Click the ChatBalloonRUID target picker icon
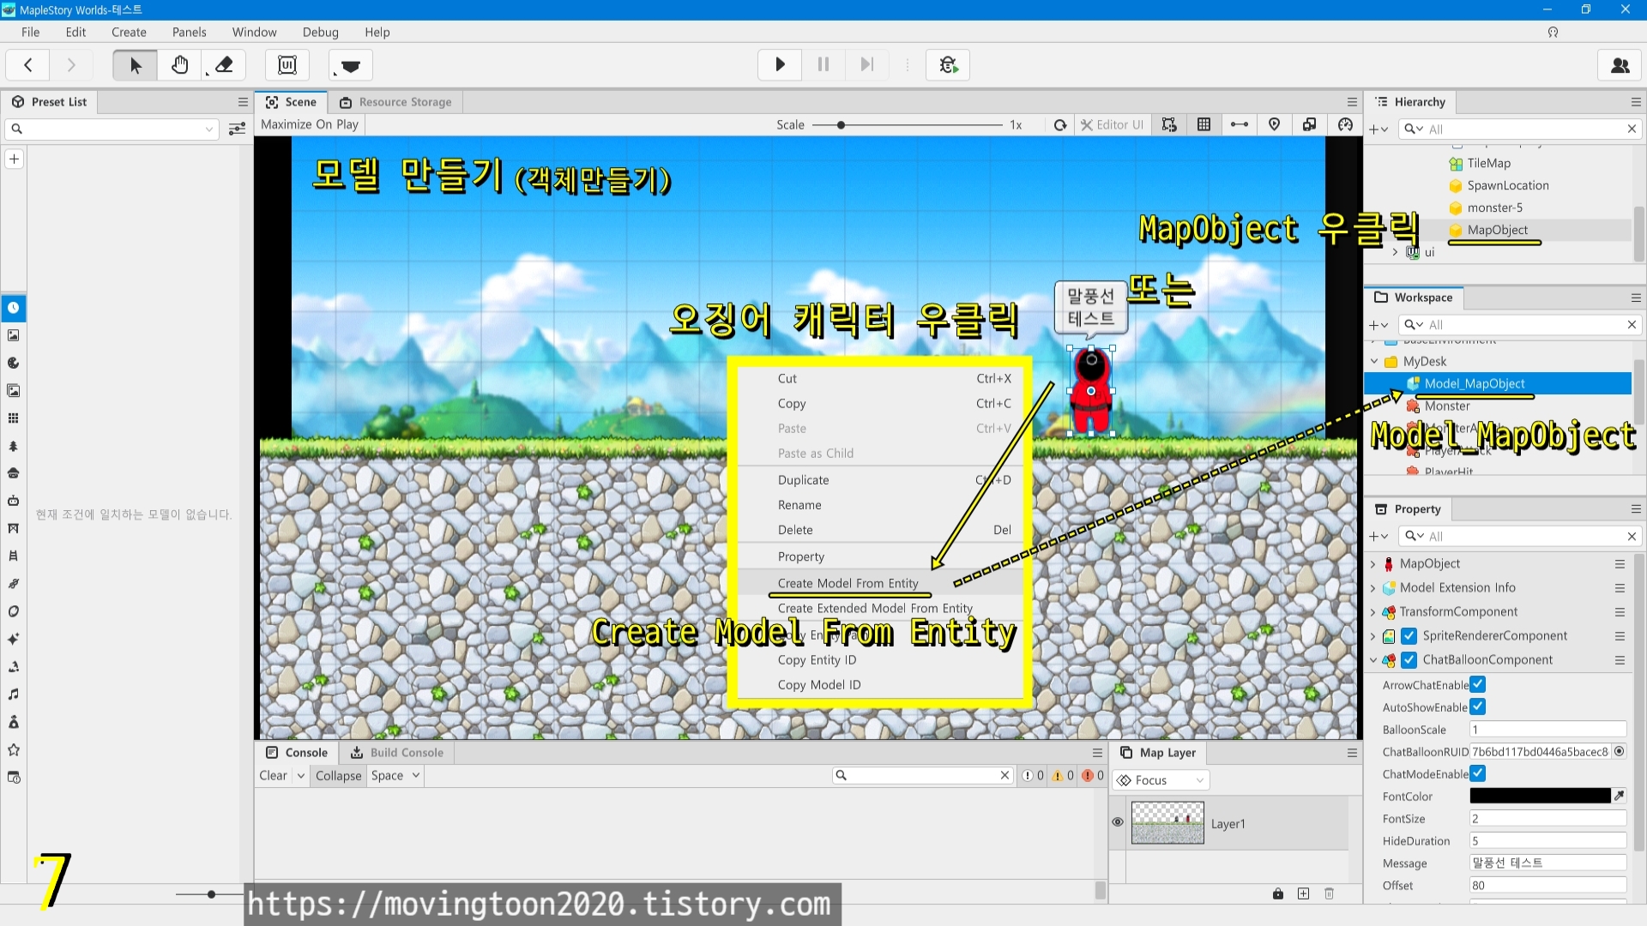Viewport: 1647px width, 926px height. [x=1620, y=752]
